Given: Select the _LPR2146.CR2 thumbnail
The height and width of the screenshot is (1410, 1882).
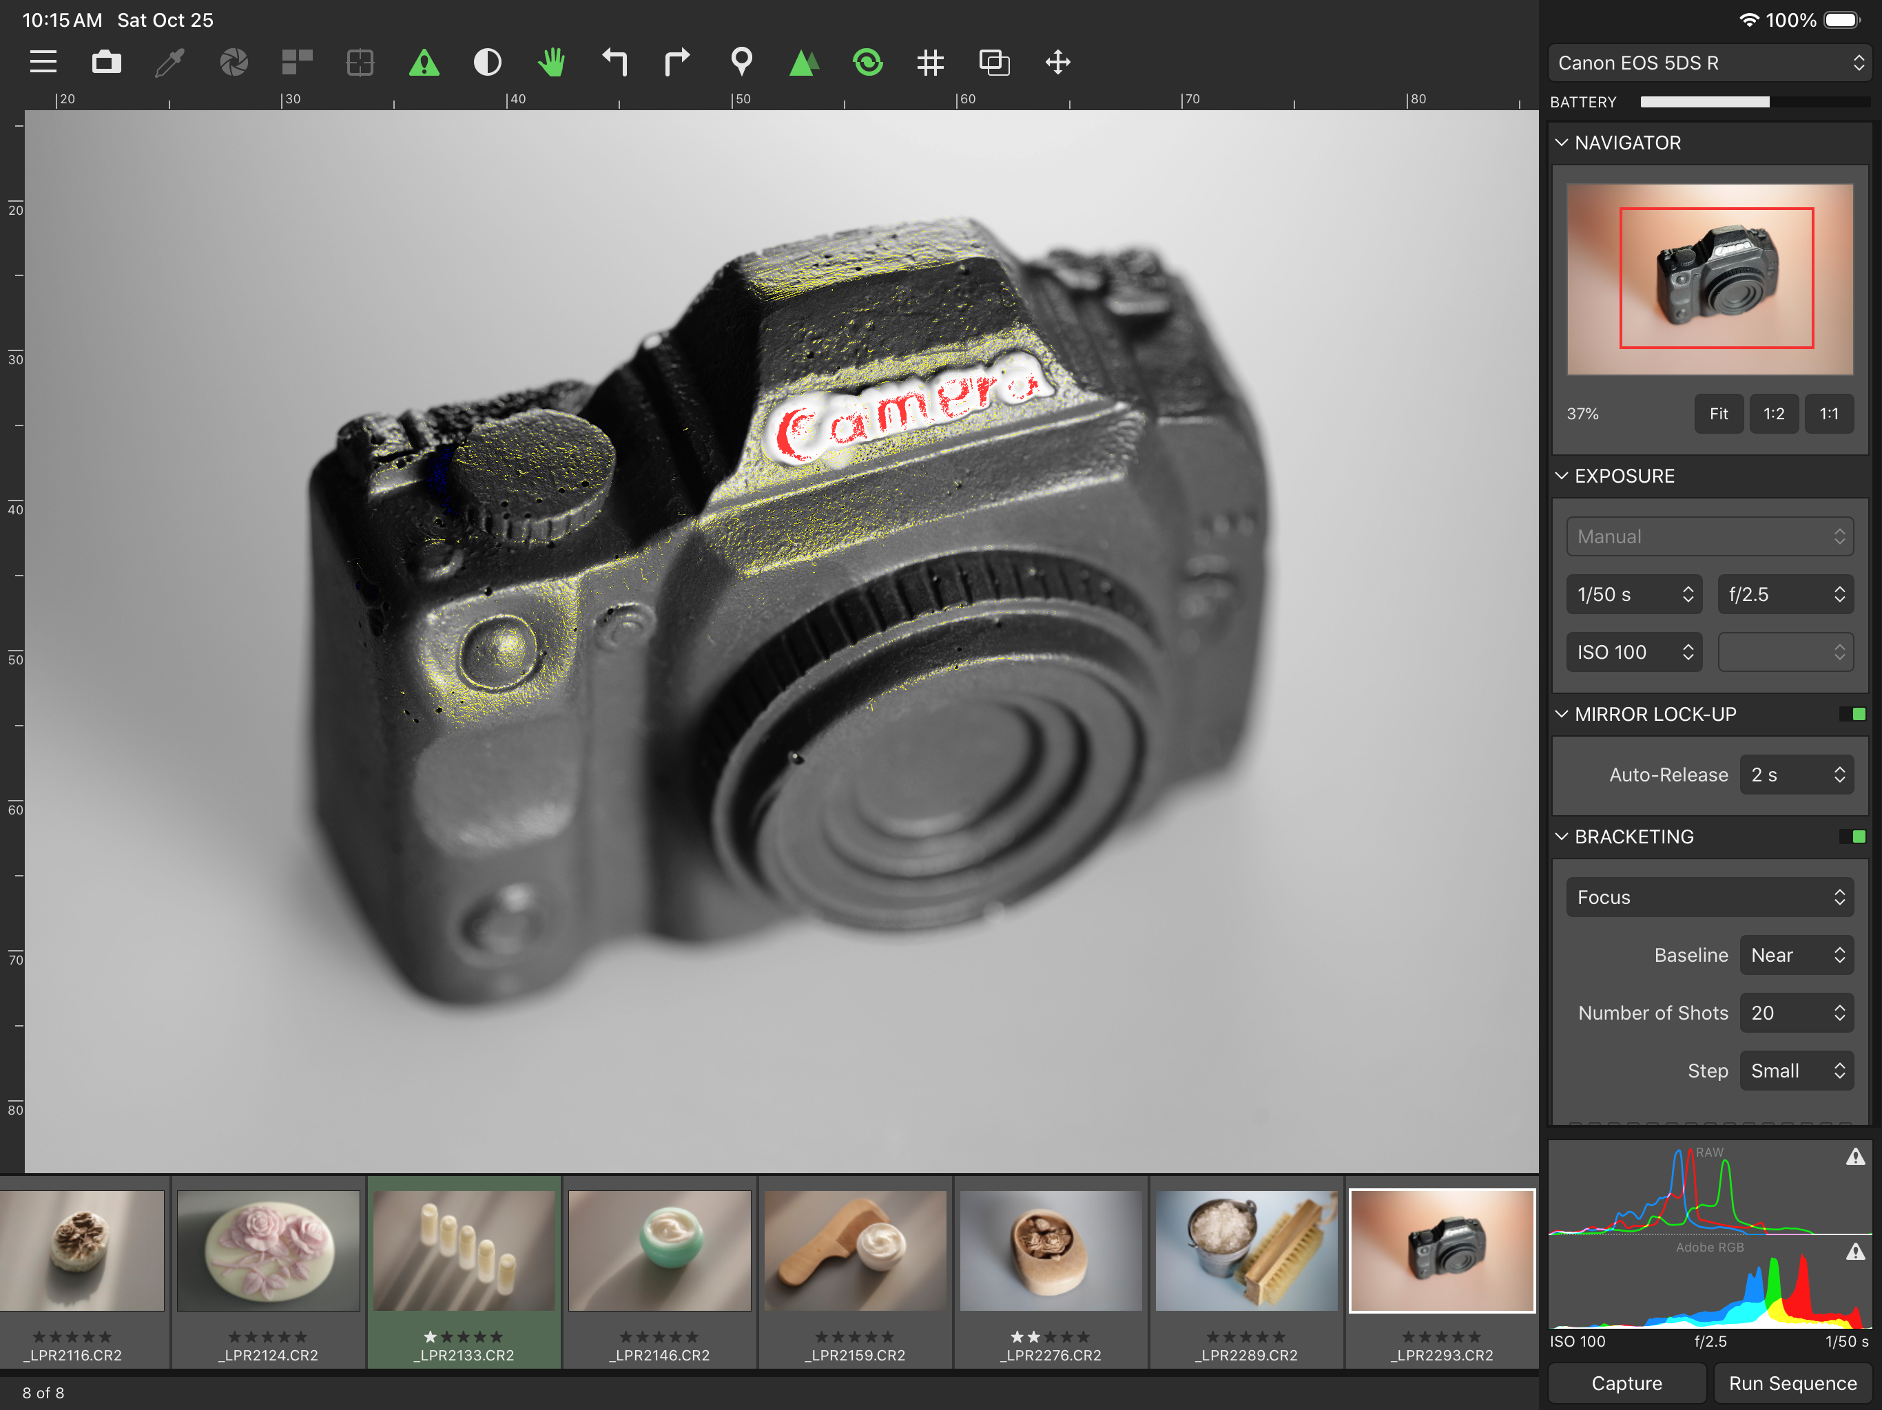Looking at the screenshot, I should (x=659, y=1250).
